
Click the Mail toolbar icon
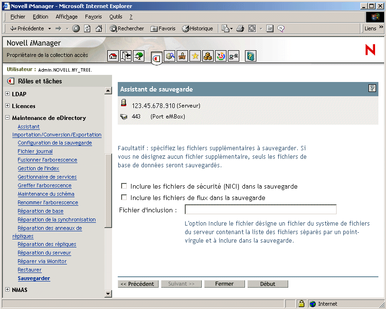225,28
